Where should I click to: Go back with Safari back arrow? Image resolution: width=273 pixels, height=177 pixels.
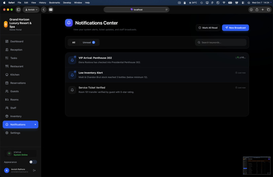pos(44,9)
